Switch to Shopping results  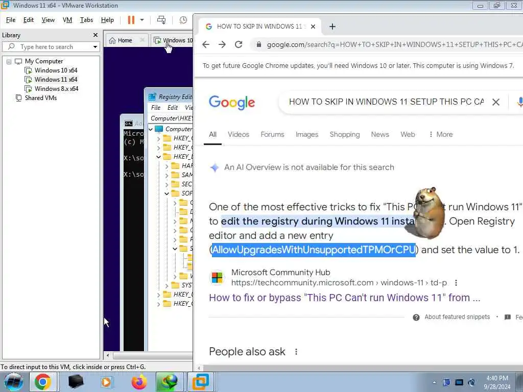[x=345, y=134]
